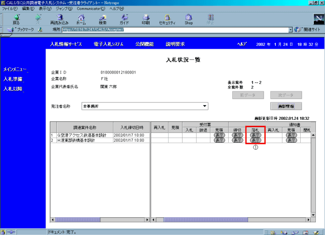
Task: Open the ヘルプ(H) menu
Action: tap(117, 9)
